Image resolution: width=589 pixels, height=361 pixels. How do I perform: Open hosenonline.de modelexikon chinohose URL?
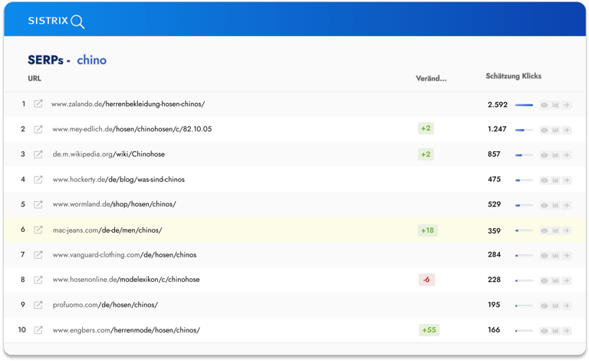point(127,280)
